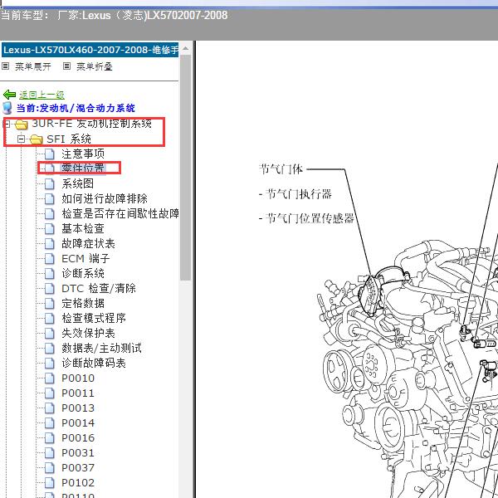
Task: Click the 菜单折叠 list icon
Action: tap(66, 66)
